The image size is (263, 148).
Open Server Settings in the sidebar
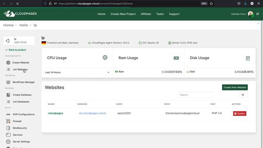(x=21, y=141)
